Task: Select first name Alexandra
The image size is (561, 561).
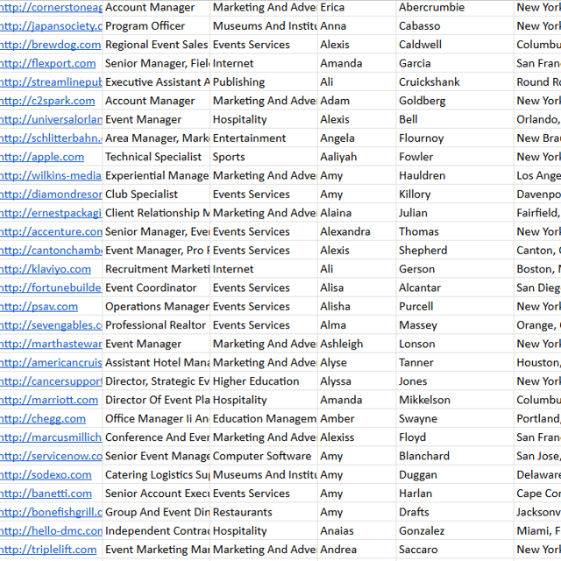Action: point(357,231)
